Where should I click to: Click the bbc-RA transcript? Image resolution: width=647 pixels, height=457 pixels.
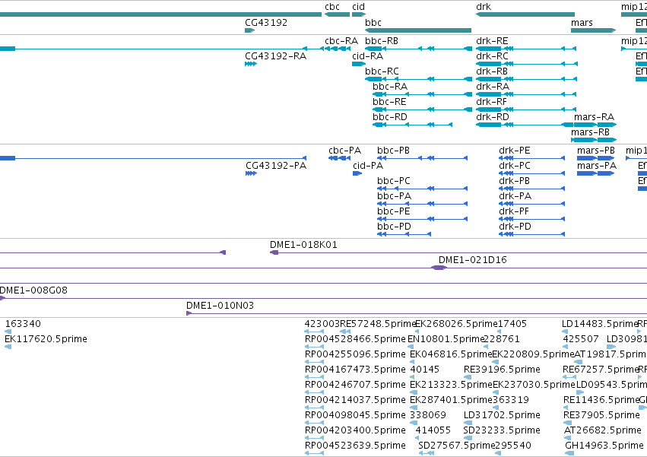[422, 94]
